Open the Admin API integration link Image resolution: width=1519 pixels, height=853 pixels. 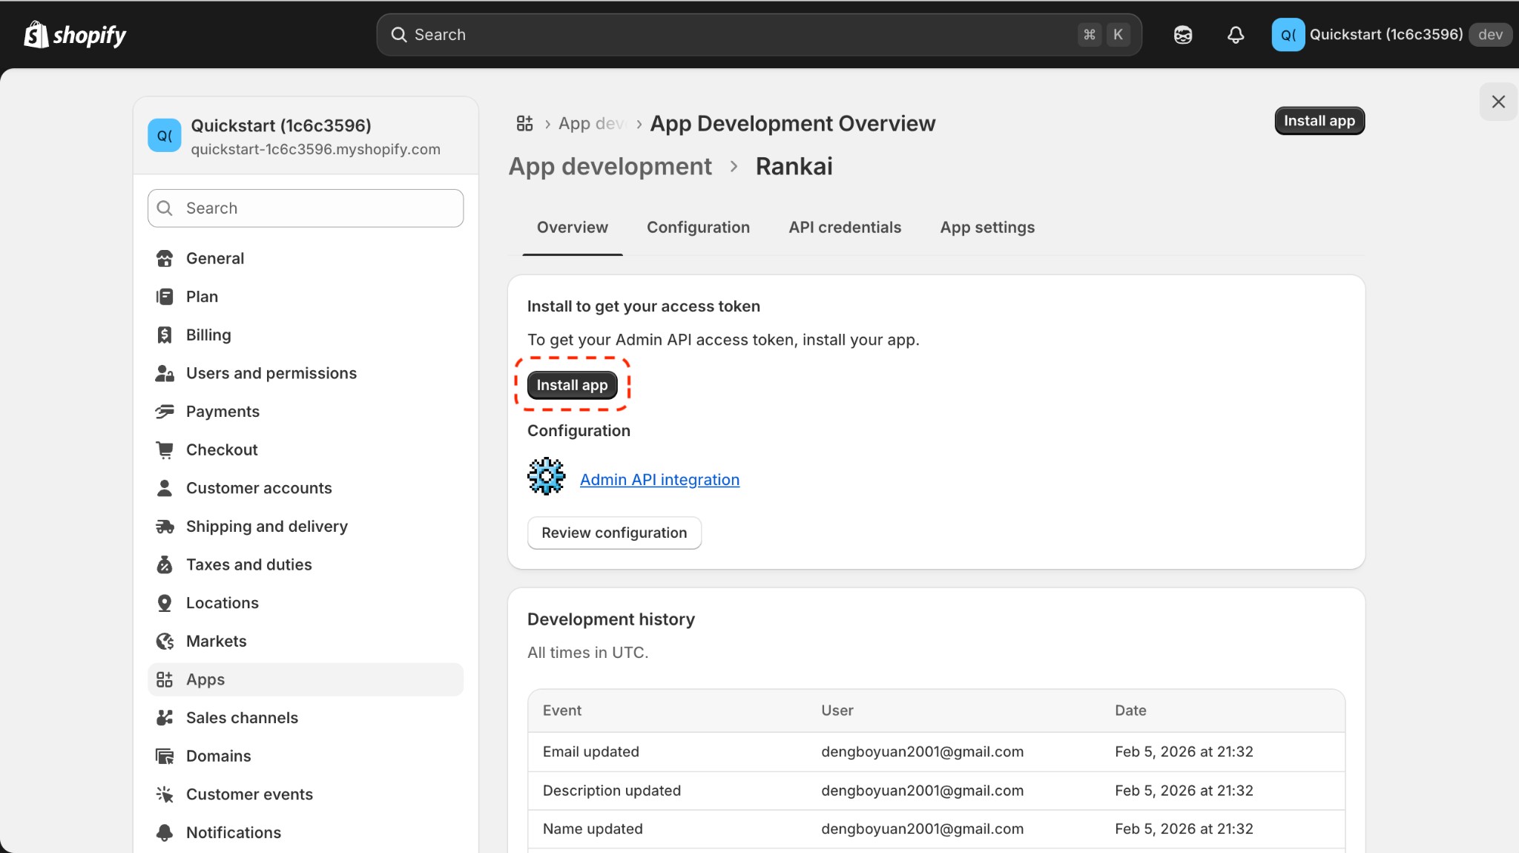[x=659, y=479]
